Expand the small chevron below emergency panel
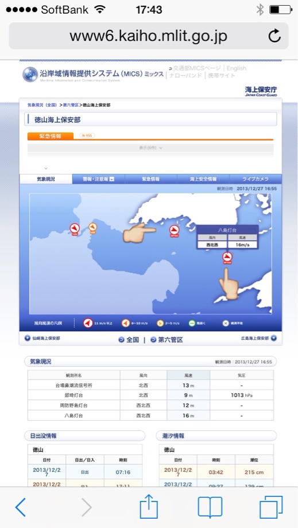The height and width of the screenshot is (528, 298). 46,168
